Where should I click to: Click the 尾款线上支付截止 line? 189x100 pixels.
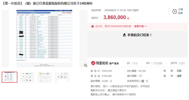[113, 94]
